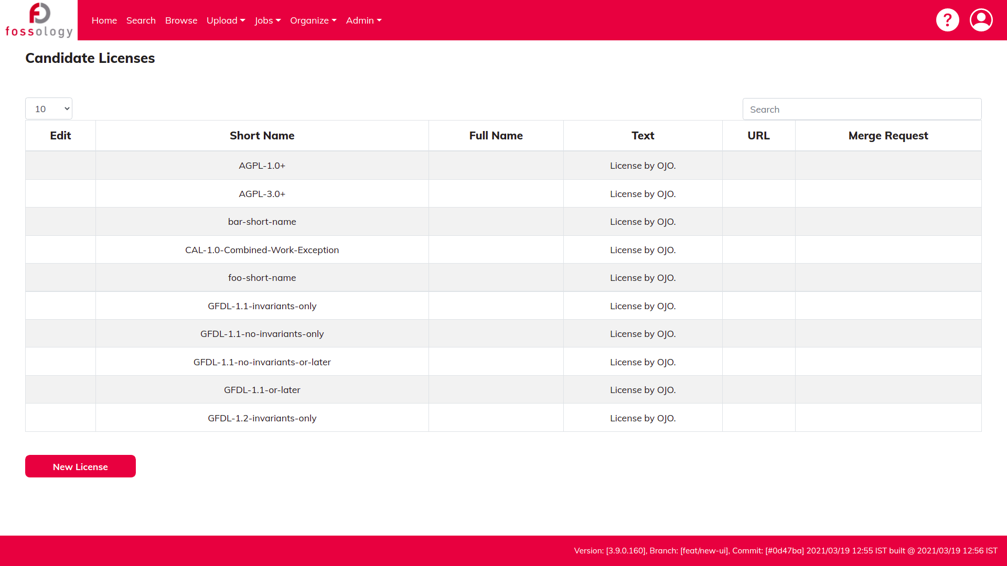The image size is (1007, 566).
Task: Sort by Short Name column header
Action: (x=262, y=136)
